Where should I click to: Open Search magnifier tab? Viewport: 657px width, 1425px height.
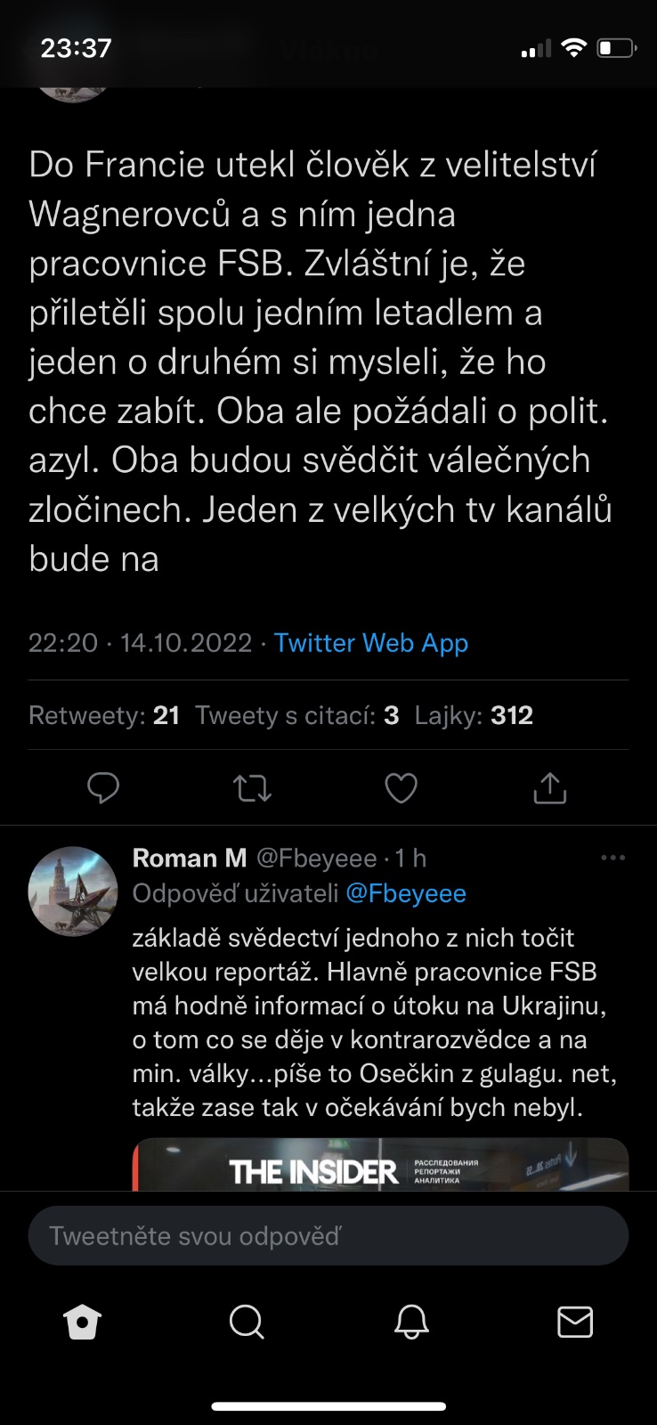pyautogui.click(x=247, y=1323)
